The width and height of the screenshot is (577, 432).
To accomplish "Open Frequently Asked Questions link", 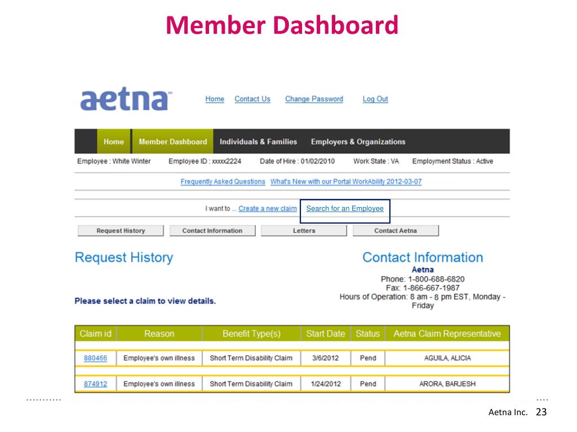I will click(x=223, y=182).
